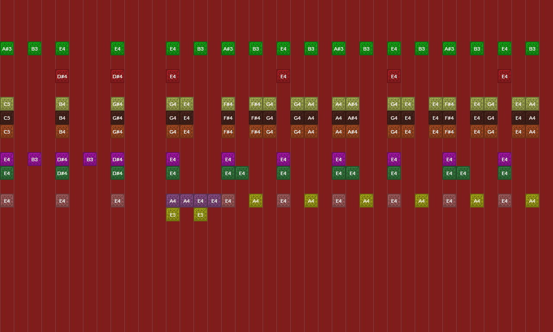
Task: Select the dark brown F#4 note block
Action: pyautogui.click(x=228, y=118)
